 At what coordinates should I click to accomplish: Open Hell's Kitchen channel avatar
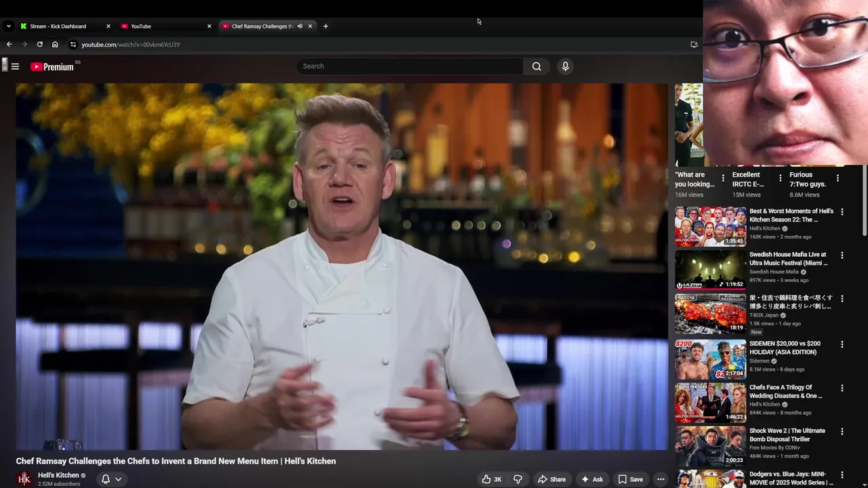tap(24, 479)
